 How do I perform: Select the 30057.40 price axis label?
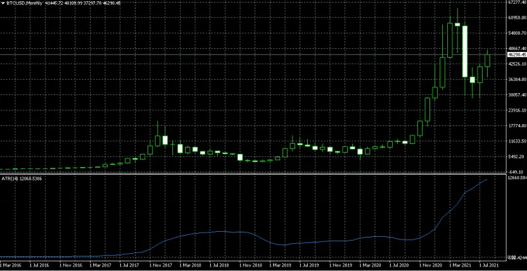[x=517, y=95]
